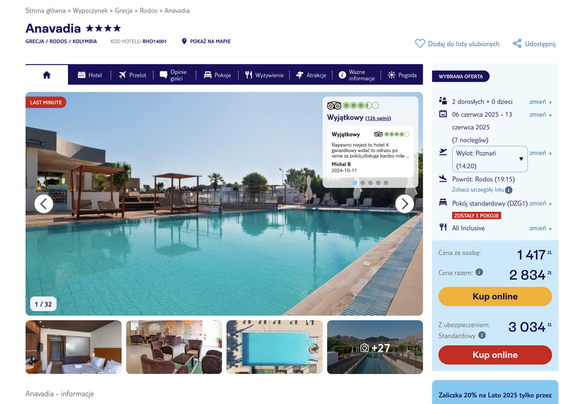
Task: Click the red Kup online button
Action: 495,355
